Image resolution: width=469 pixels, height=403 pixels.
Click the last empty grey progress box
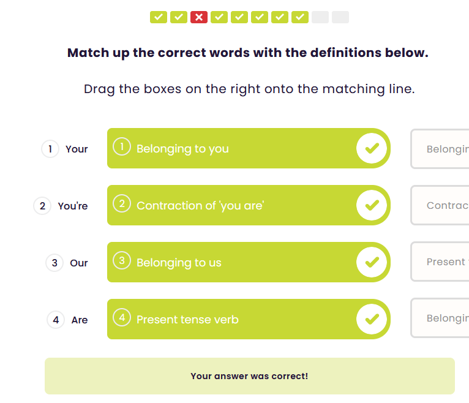(x=340, y=17)
